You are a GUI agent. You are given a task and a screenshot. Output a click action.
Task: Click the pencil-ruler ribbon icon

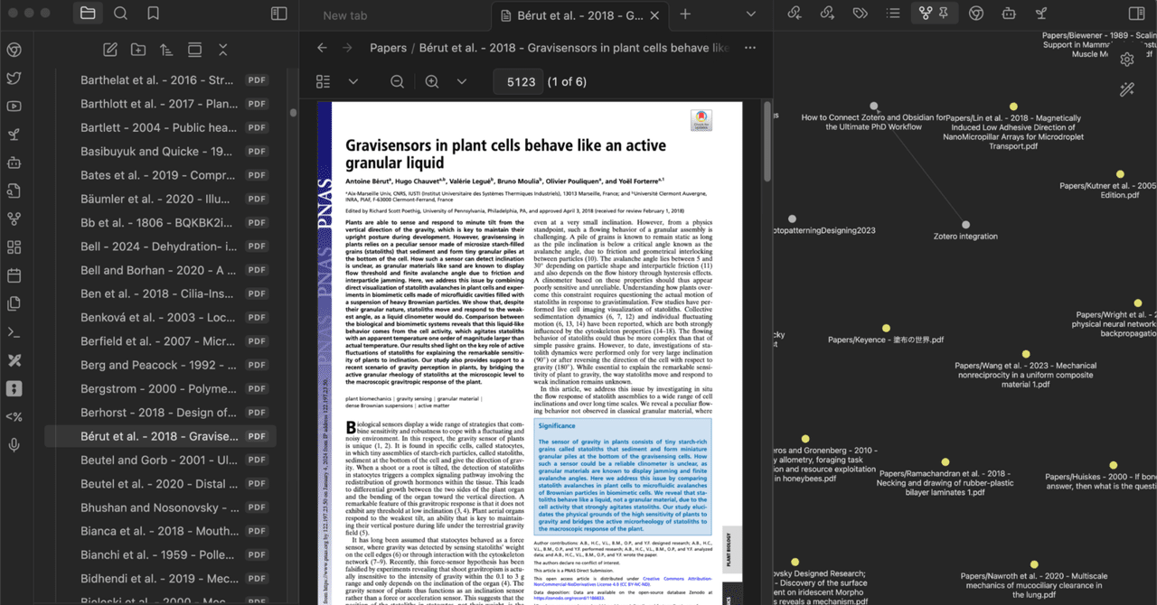(14, 360)
